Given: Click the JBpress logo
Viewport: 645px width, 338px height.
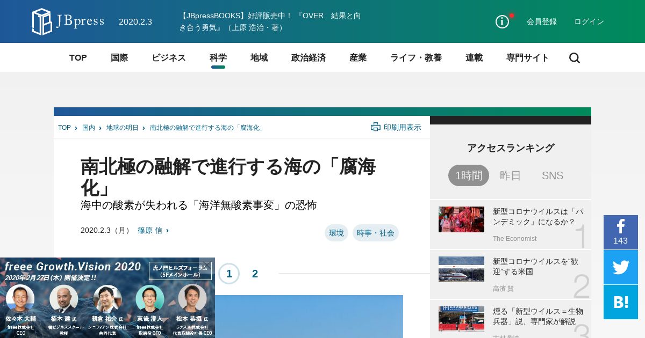Looking at the screenshot, I should click(68, 21).
